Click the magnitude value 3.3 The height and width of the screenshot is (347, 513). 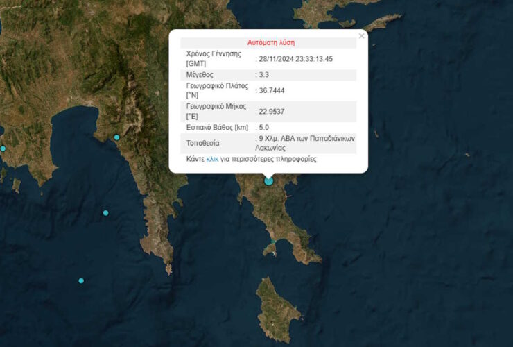[x=265, y=75]
